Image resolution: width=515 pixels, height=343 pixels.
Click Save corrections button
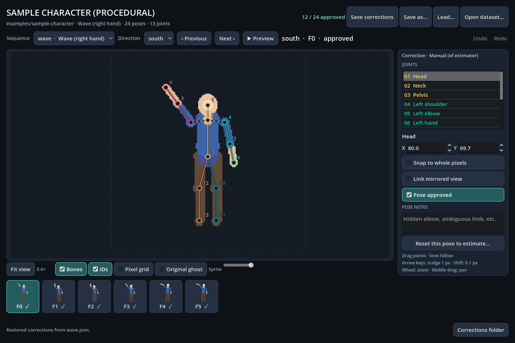[372, 17]
